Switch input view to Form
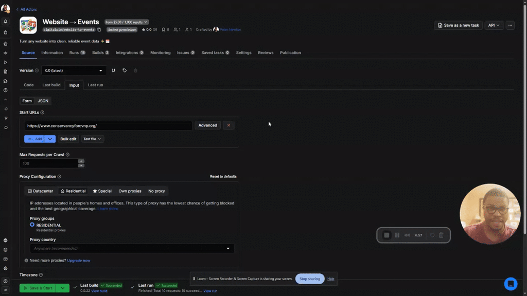 [x=27, y=101]
